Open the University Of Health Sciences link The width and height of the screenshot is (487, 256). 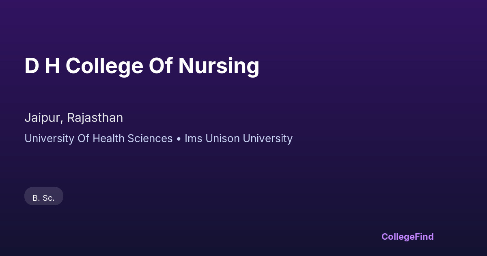[99, 139]
